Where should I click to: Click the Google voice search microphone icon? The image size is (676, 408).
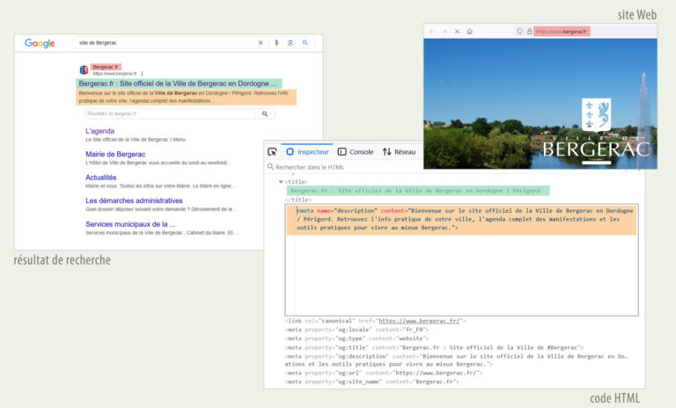click(x=276, y=43)
